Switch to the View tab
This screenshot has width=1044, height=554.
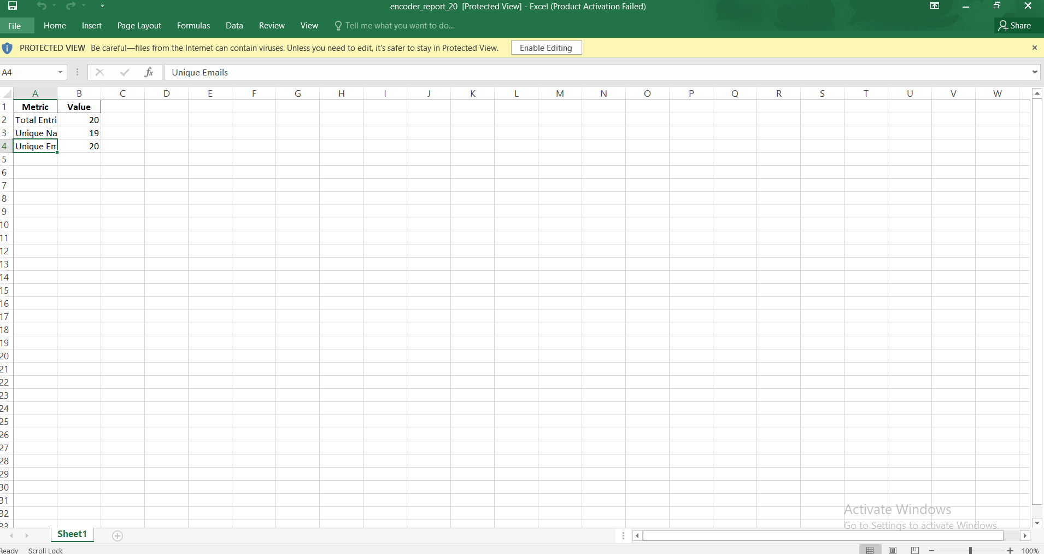309,26
